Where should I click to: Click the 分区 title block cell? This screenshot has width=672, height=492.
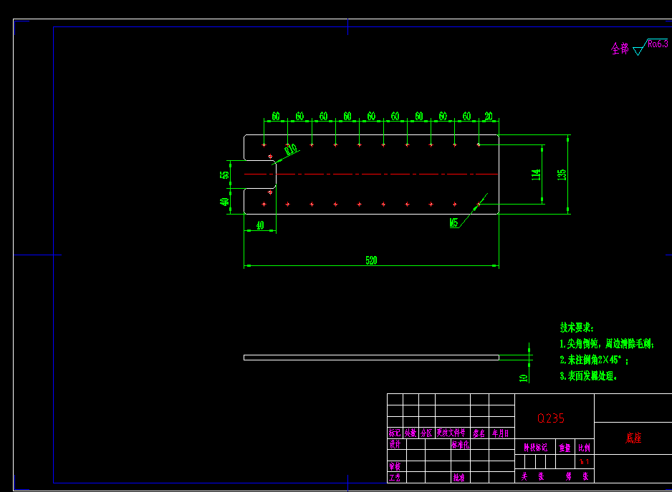pyautogui.click(x=426, y=433)
